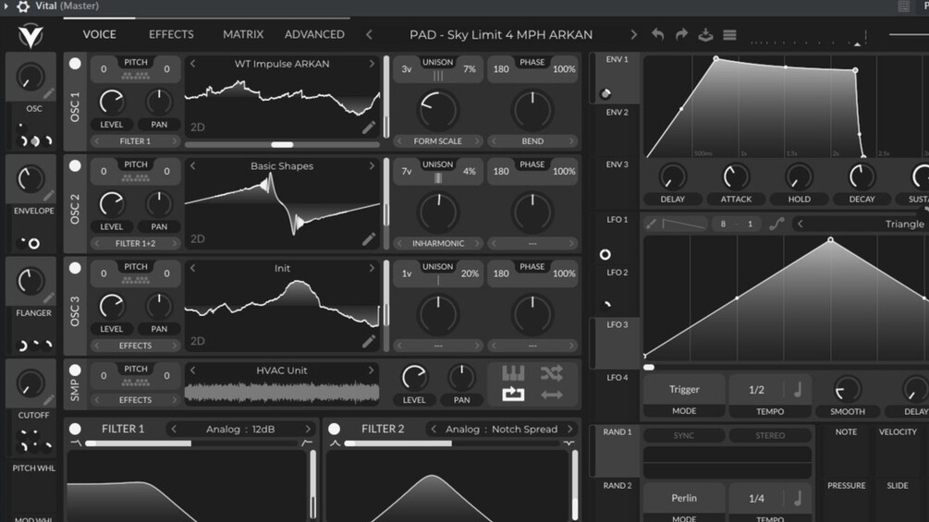
Task: Click the OSC 1 wavetable edit pencil
Action: (x=369, y=127)
